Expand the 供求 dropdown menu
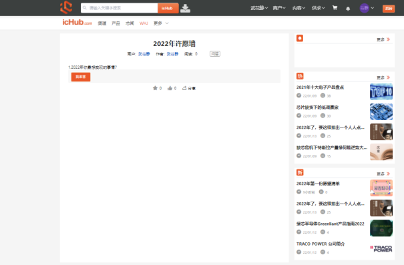404x265 pixels. point(319,8)
